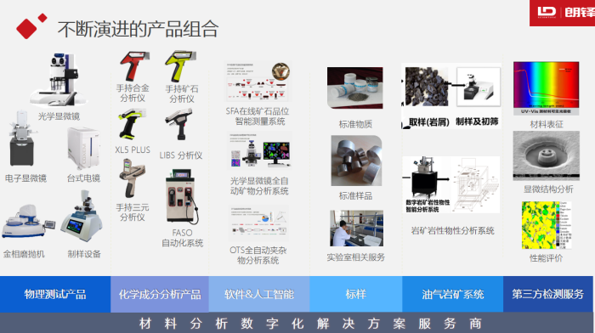Screen dimensions: 595x333
Task: Select the handheld alloy analyzer image
Action: (x=133, y=66)
